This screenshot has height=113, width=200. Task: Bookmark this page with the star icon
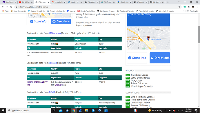coord(179,7)
